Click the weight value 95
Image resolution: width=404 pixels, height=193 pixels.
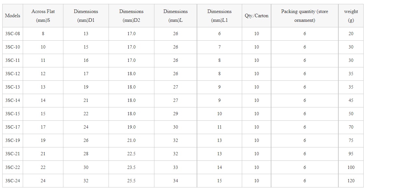coord(351,154)
